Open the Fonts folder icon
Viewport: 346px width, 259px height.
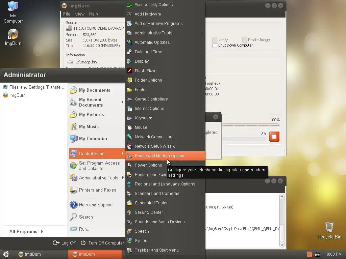(x=129, y=90)
